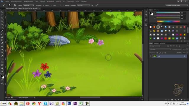Toggle lock all icon

(165, 53)
